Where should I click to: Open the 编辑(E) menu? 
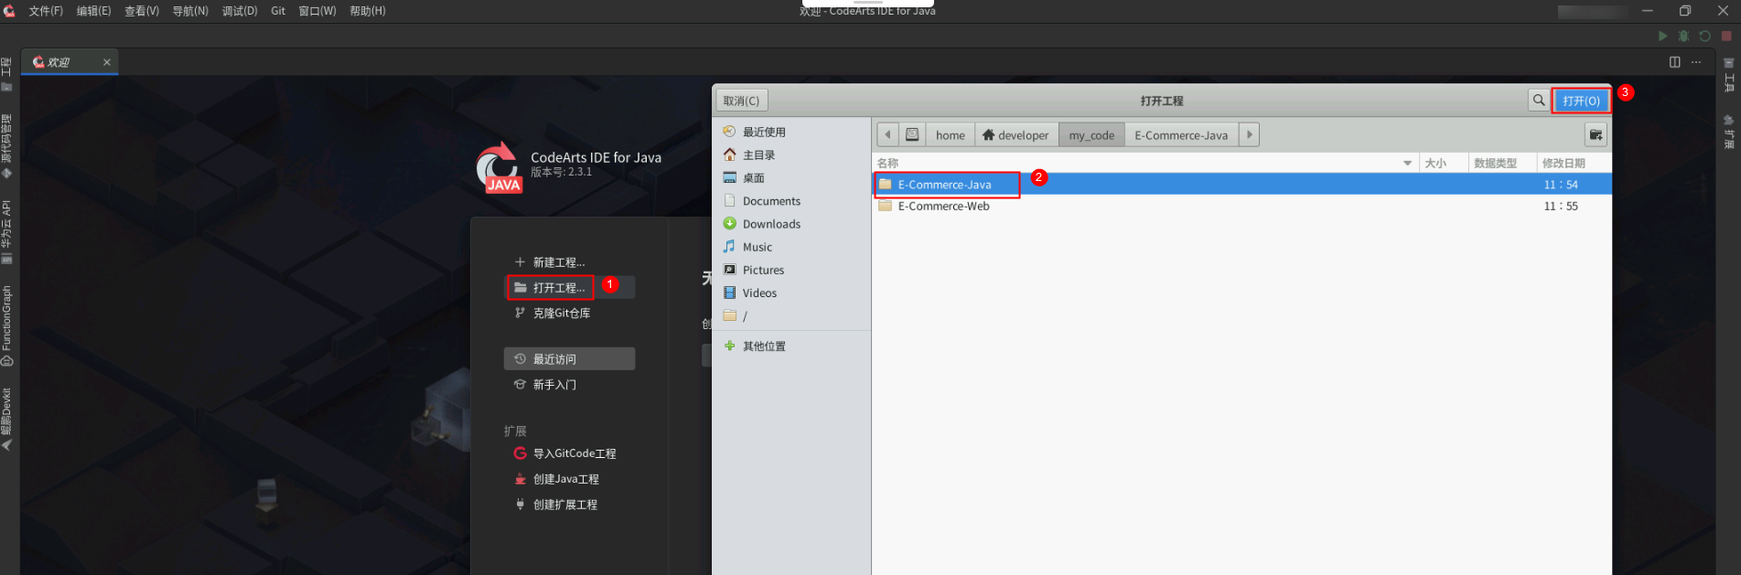(93, 11)
